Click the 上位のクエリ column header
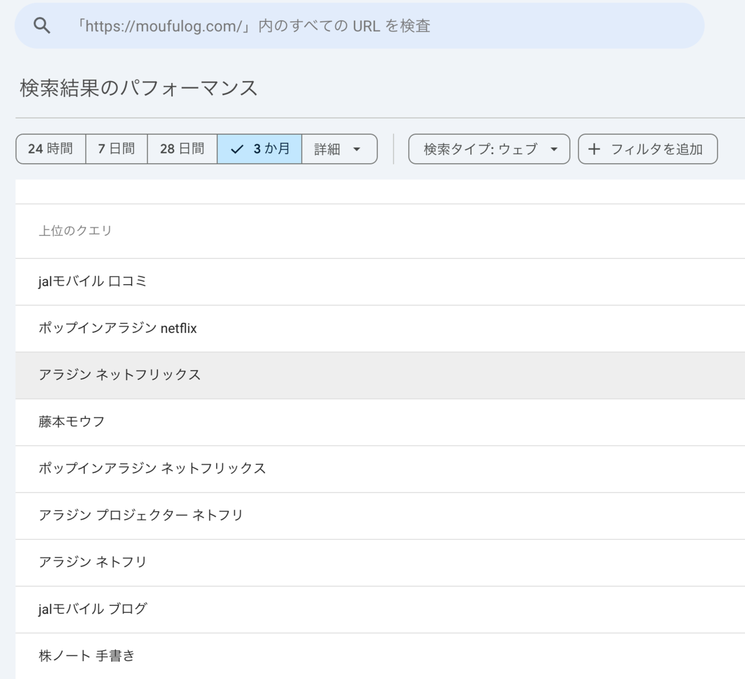The image size is (745, 679). click(x=75, y=231)
